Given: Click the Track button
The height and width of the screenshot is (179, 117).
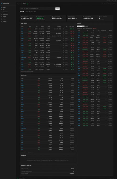Looking at the screenshot, I should (57, 9).
